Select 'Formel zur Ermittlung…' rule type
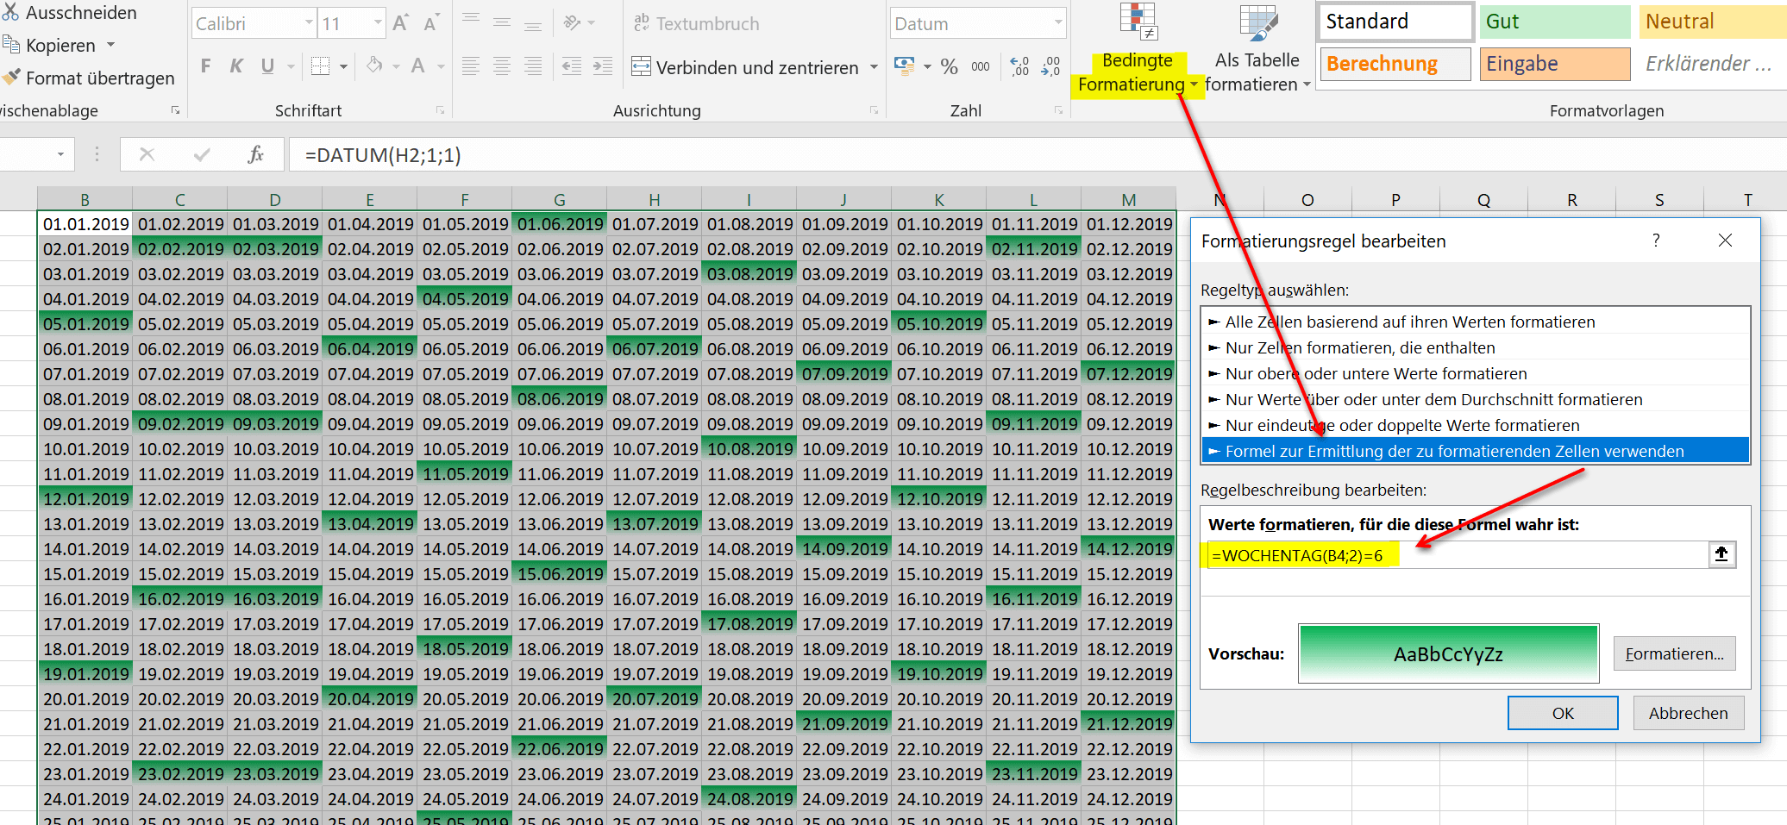The image size is (1787, 825). click(x=1475, y=451)
